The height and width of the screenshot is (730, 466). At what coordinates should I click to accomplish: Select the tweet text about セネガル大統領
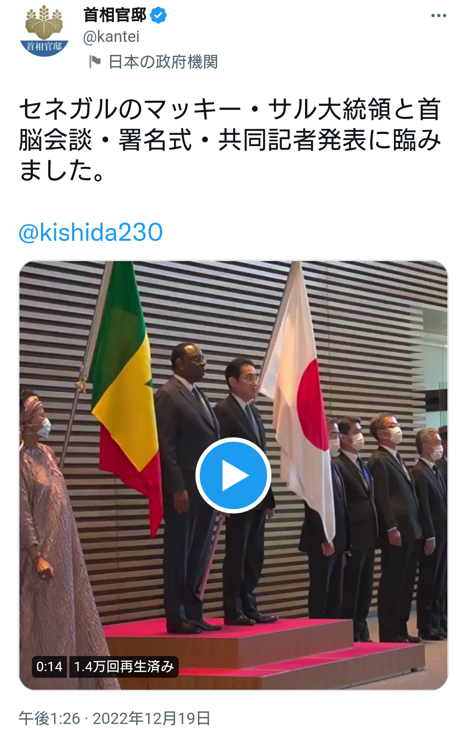pyautogui.click(x=230, y=139)
